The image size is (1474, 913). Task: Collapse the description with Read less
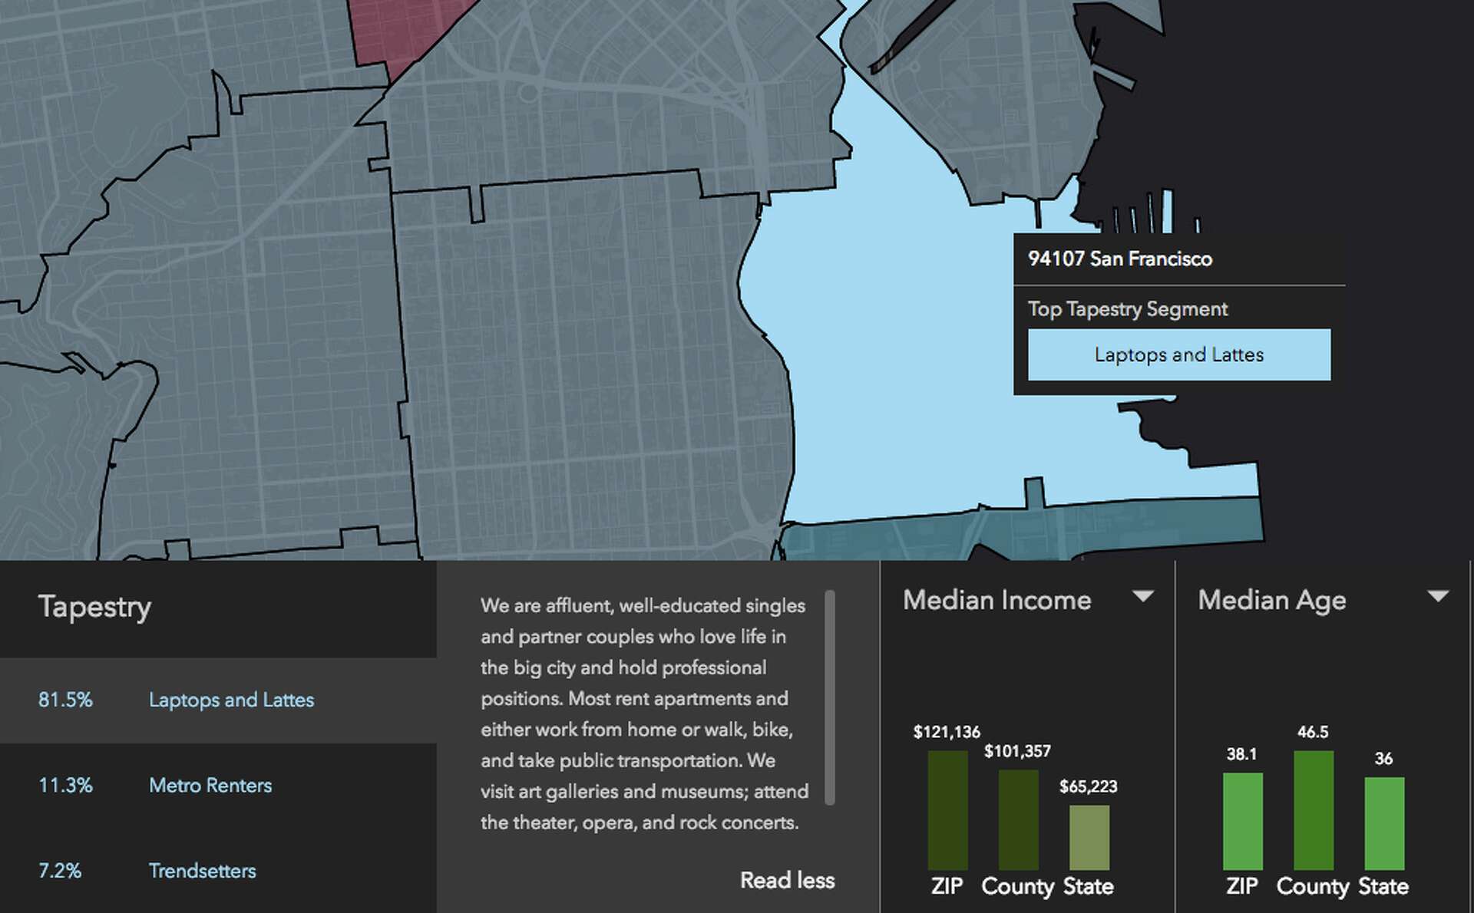coord(787,880)
